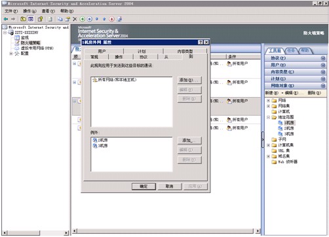Select 3机房 in the 例外 list

pyautogui.click(x=100, y=146)
